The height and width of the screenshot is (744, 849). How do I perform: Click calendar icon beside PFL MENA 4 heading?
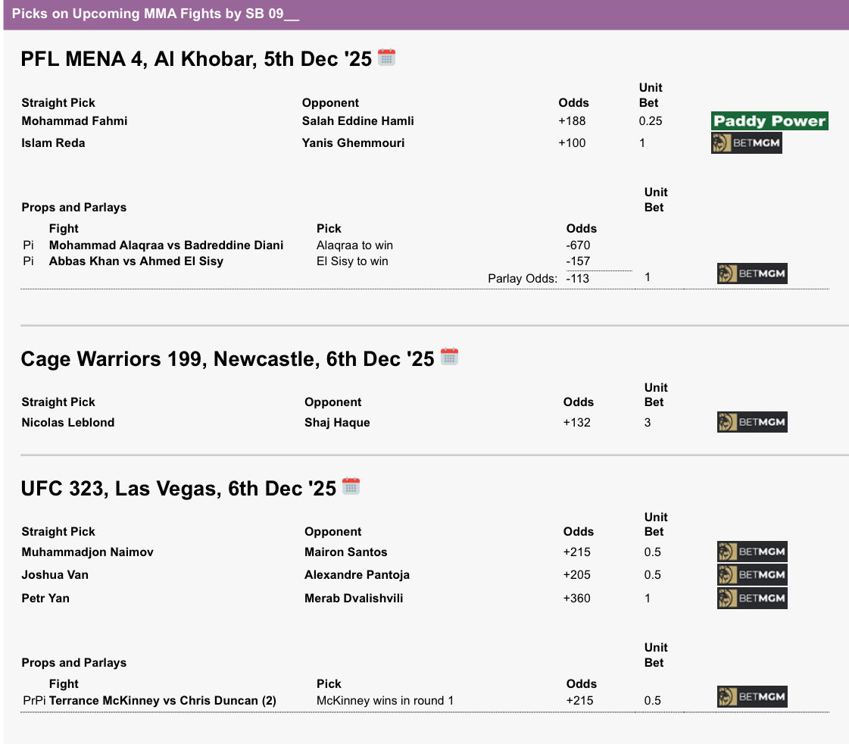click(386, 58)
